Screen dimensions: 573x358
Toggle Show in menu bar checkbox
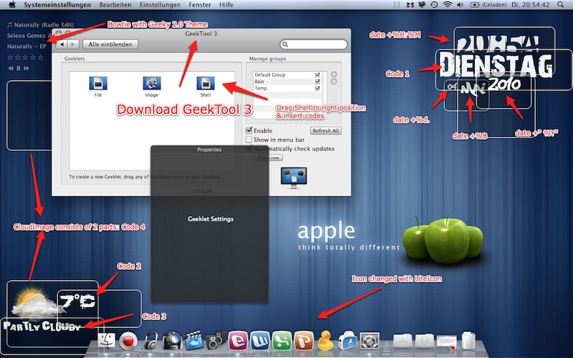point(249,140)
